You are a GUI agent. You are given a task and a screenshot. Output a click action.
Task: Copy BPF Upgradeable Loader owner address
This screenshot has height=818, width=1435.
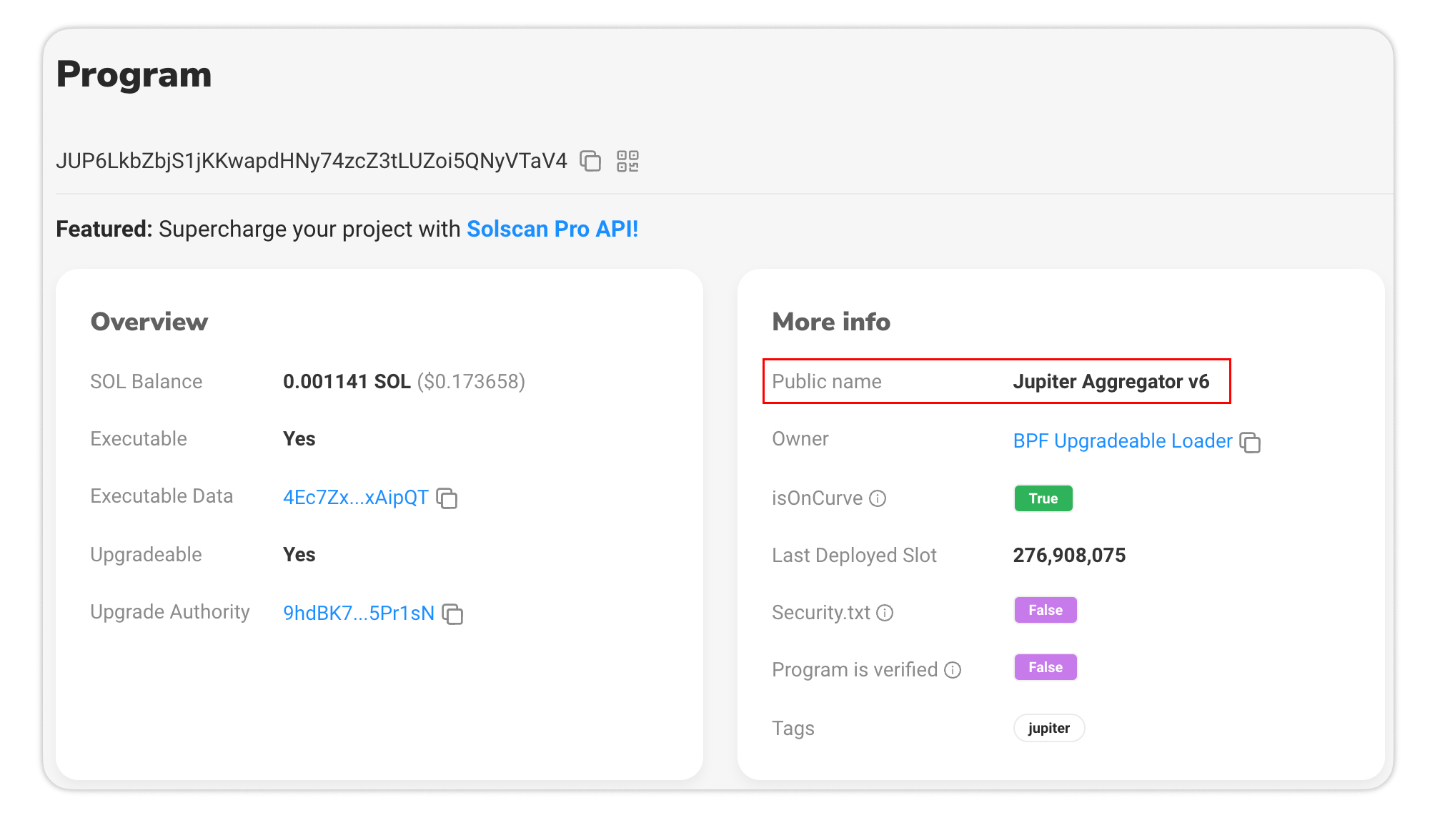coord(1250,442)
